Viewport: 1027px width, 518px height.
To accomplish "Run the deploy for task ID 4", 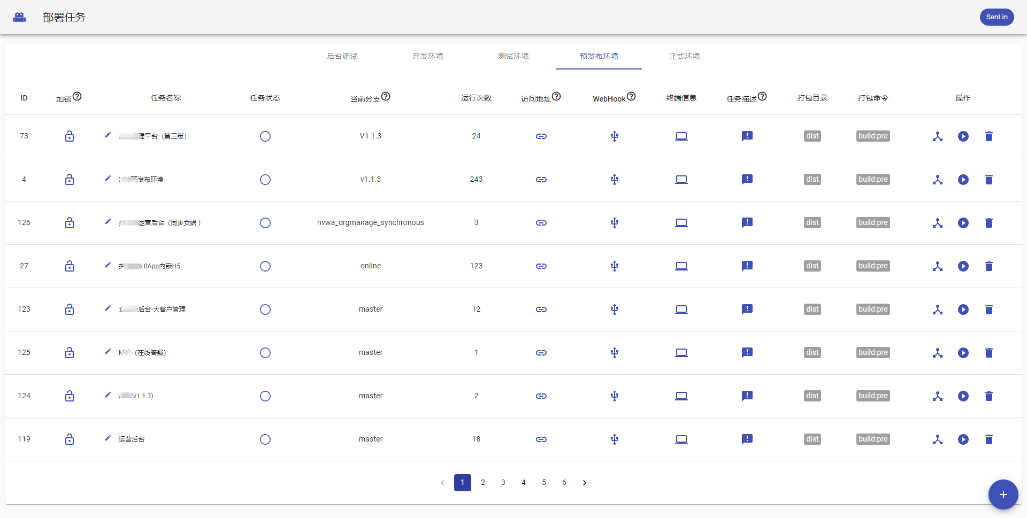I will tap(963, 180).
